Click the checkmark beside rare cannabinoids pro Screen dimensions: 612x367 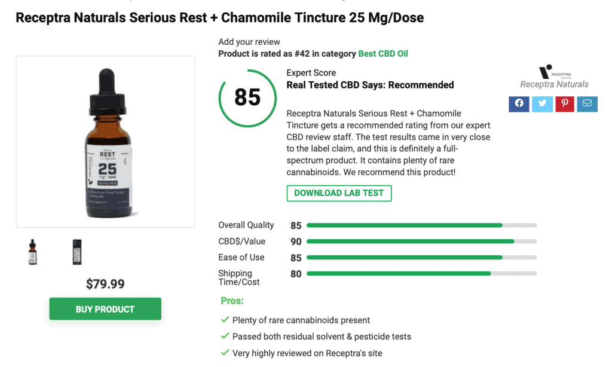coord(223,320)
